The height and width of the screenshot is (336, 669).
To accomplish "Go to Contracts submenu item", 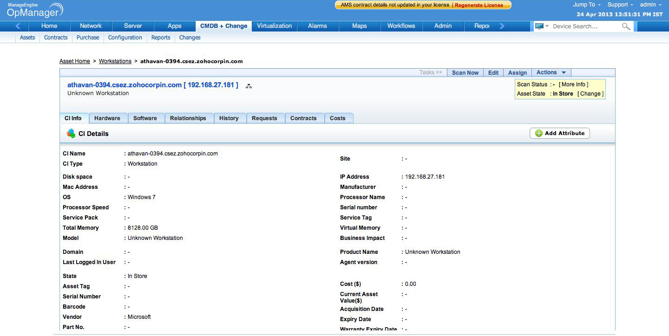I will tap(56, 38).
